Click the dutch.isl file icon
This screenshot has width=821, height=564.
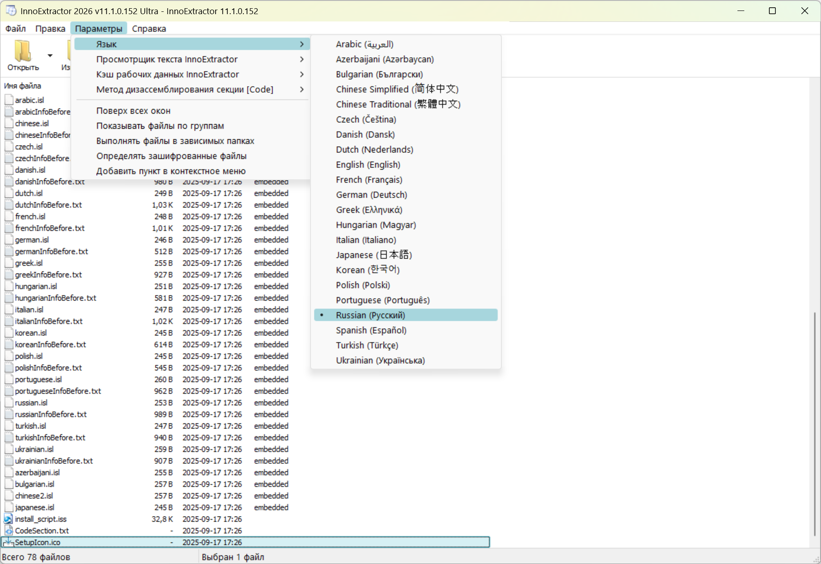click(x=8, y=193)
